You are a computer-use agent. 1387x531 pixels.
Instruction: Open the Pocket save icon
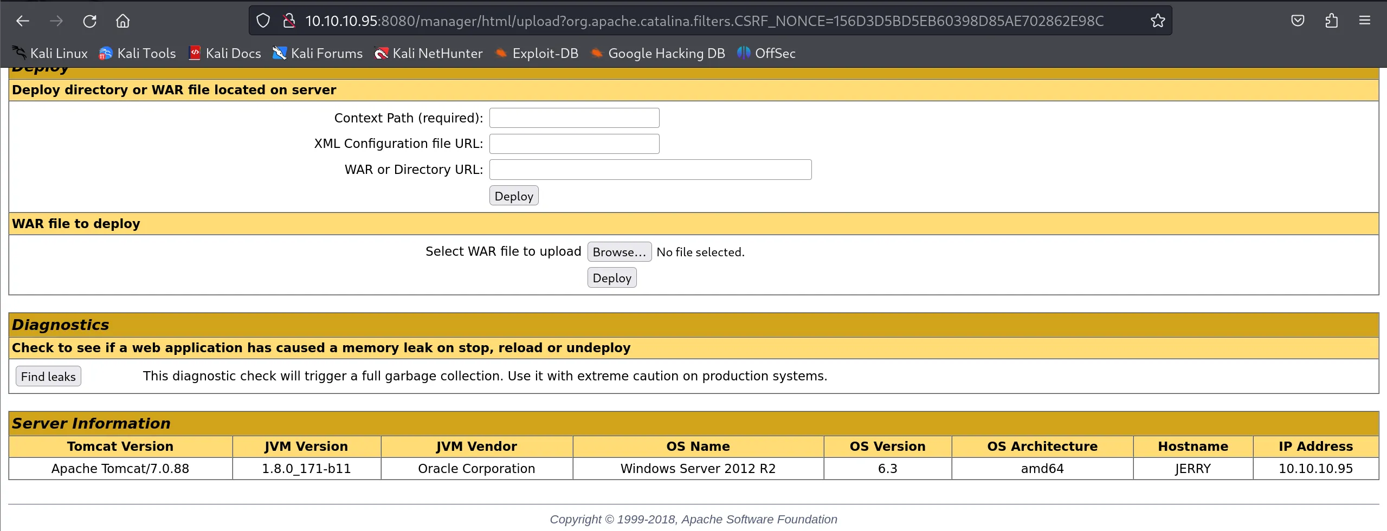point(1298,21)
